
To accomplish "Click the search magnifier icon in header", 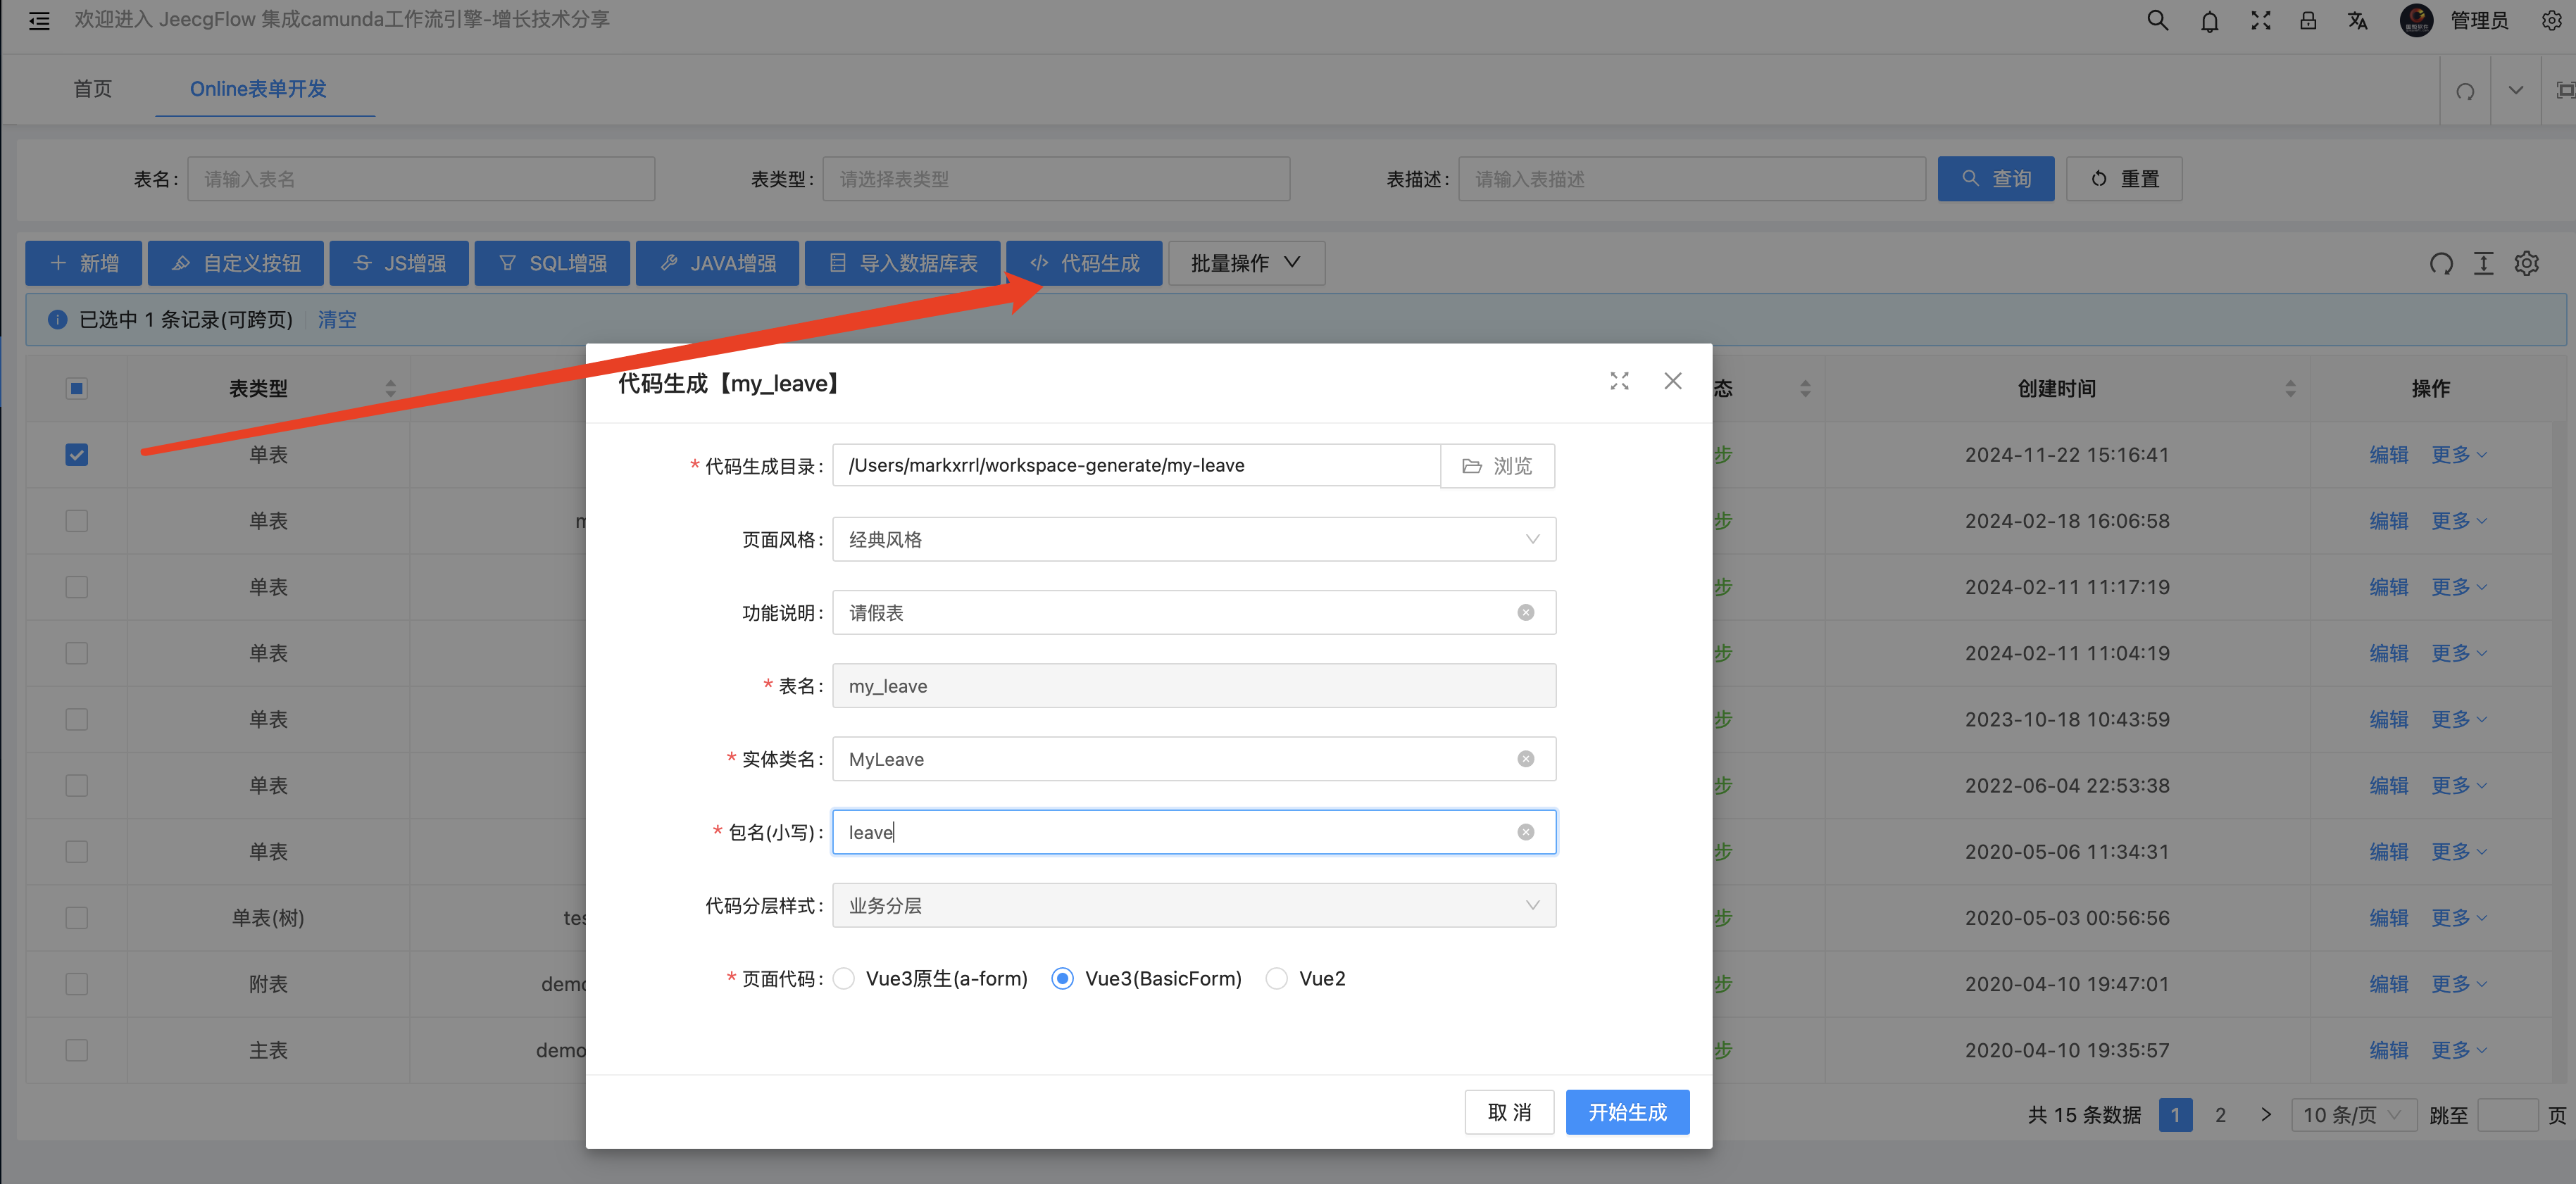I will point(2157,20).
